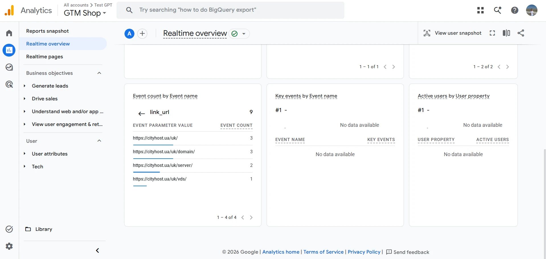546x259 pixels.
Task: Click the Realtime overview report title
Action: (x=195, y=34)
